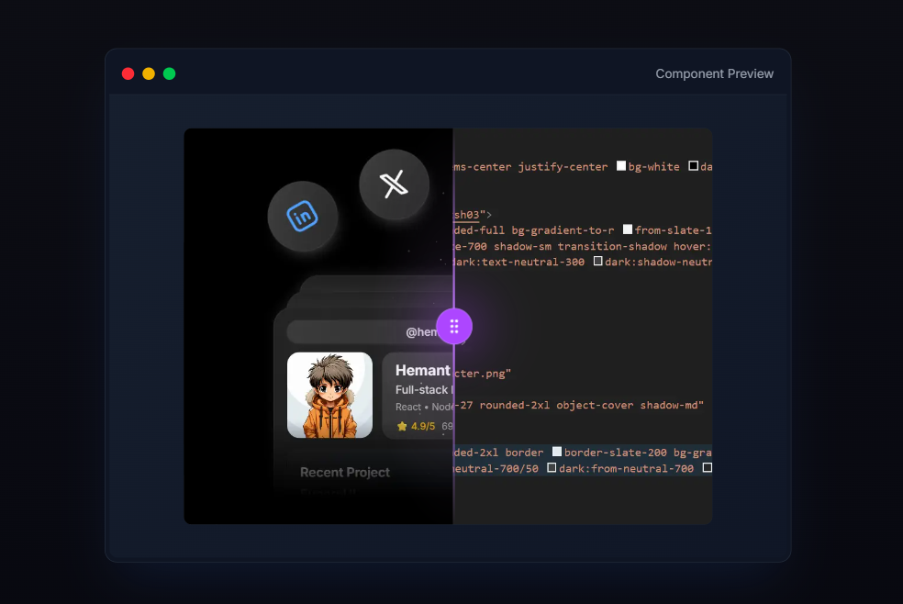Viewport: 903px width, 604px height.
Task: Click the Full-stack role subtitle text
Action: [423, 390]
